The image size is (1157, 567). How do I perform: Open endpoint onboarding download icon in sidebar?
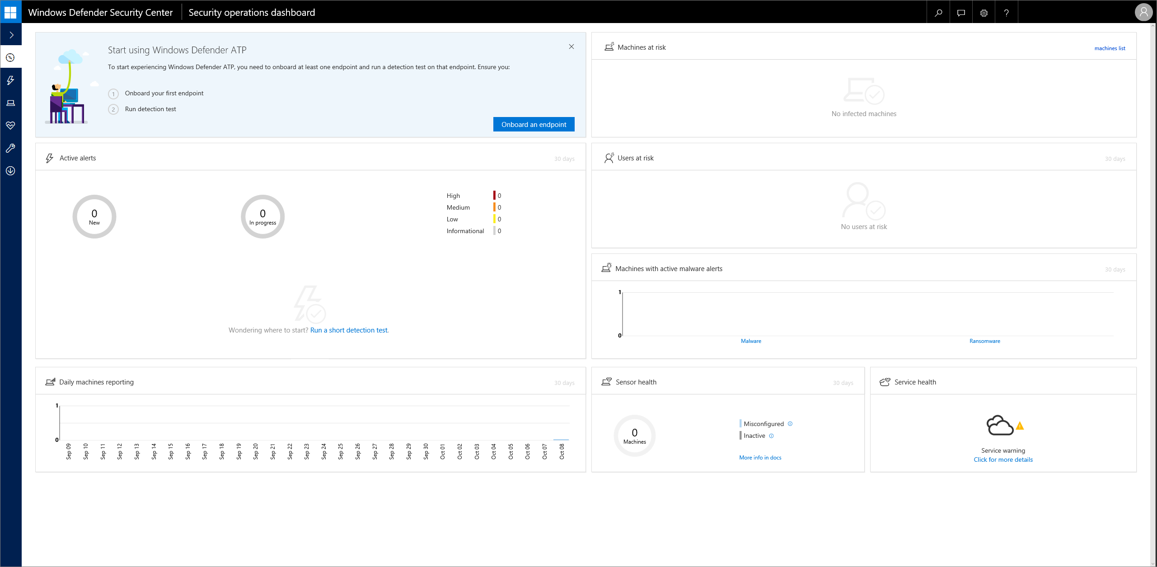[11, 171]
